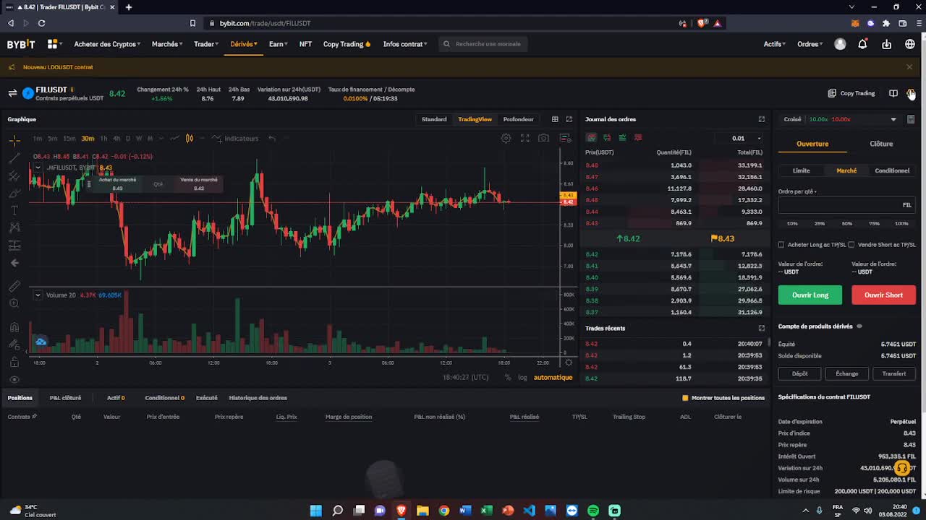Take a chart snapshot with camera icon

[x=544, y=138]
